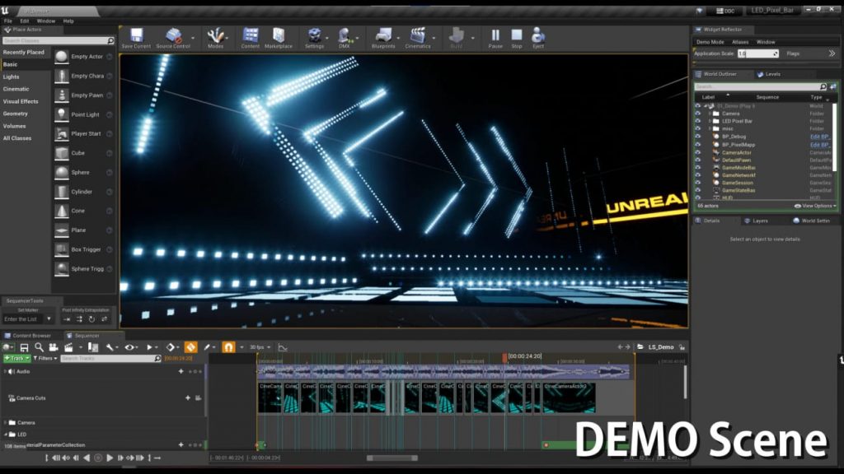Switch to the Levels tab
844x474 pixels.
(x=769, y=74)
